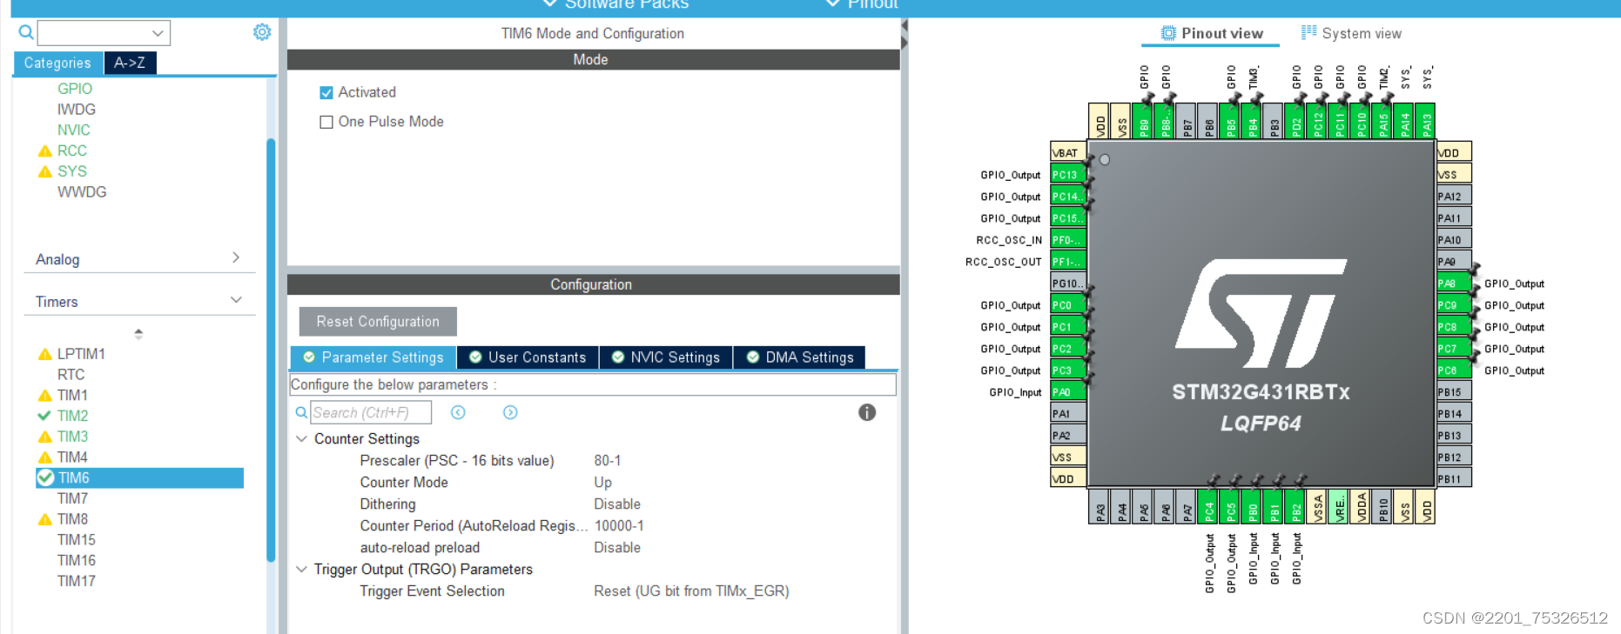Collapse Trigger Output (TRGO) Parameters group
The width and height of the screenshot is (1621, 634).
coord(302,570)
